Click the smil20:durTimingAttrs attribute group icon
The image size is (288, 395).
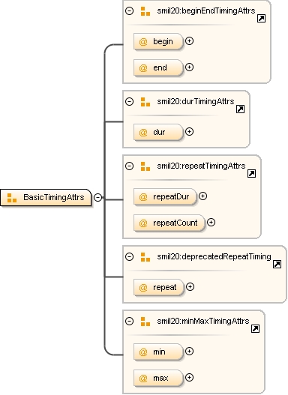[x=145, y=102]
